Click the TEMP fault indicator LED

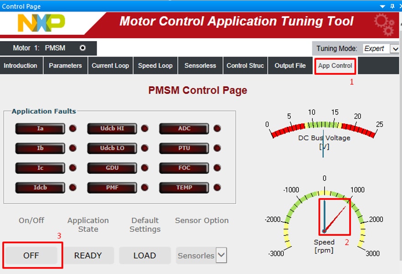(x=217, y=187)
